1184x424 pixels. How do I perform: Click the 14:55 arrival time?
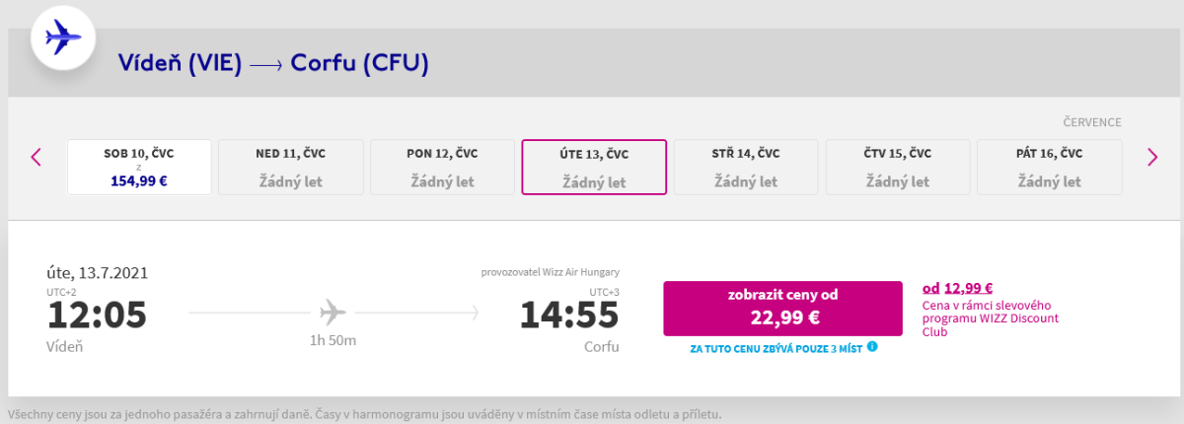pyautogui.click(x=569, y=315)
